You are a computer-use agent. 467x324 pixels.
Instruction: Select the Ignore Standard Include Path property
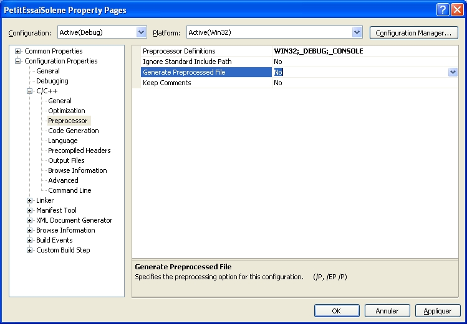click(x=206, y=62)
